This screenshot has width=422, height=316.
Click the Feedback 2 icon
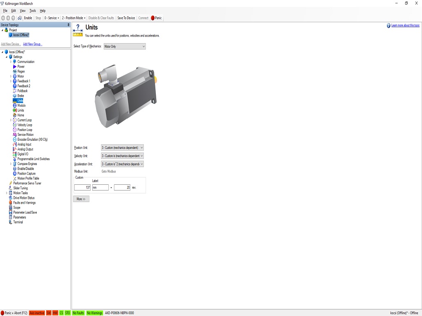[x=15, y=86]
